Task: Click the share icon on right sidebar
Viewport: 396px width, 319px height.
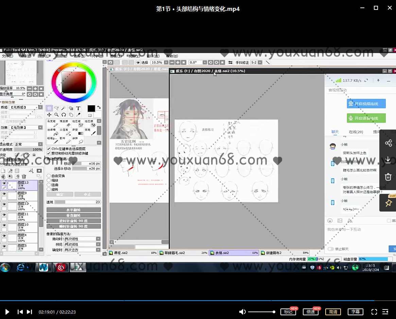Action: coord(388,143)
